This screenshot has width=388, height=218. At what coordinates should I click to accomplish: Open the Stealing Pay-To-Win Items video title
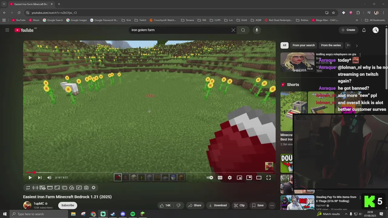(x=336, y=199)
